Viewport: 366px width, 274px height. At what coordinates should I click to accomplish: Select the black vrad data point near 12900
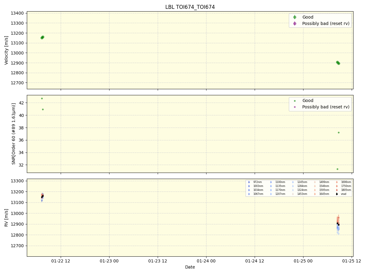[337, 224]
